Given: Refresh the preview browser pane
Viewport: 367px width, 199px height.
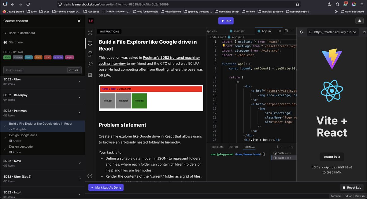Looking at the screenshot, I should (x=302, y=32).
